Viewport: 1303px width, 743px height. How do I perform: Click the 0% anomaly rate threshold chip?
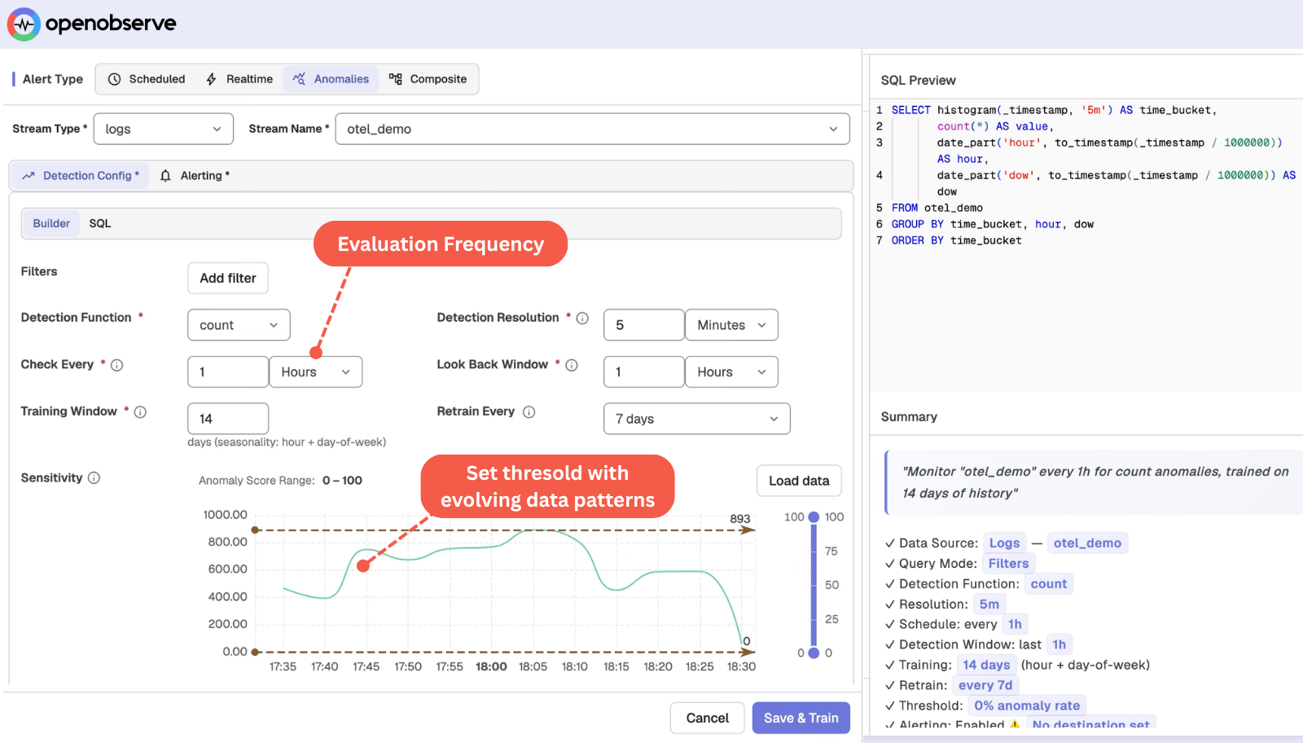[1027, 706]
